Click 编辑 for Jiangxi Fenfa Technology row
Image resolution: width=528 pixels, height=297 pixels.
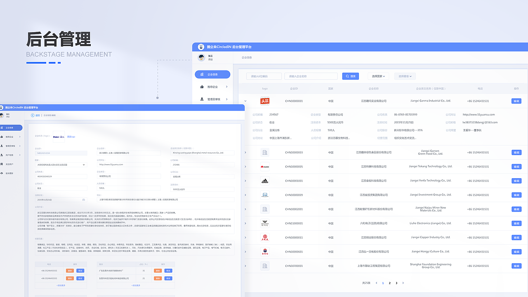coord(516,181)
